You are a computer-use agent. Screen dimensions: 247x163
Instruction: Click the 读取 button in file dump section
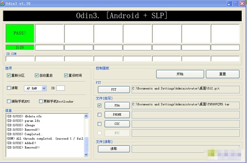click(x=114, y=149)
